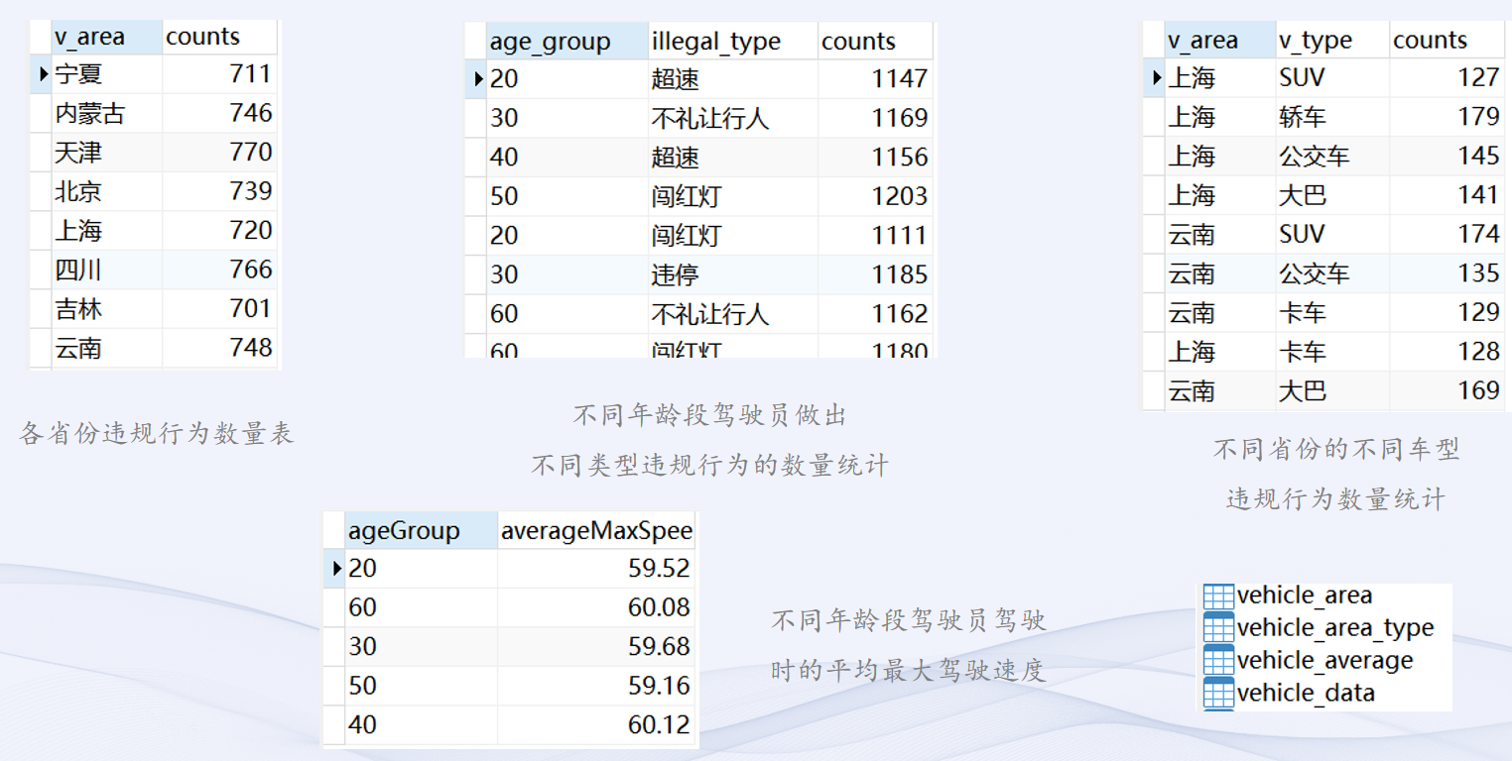The width and height of the screenshot is (1512, 761).
Task: Click the table icon beside vehicle_area_type
Action: pyautogui.click(x=1218, y=628)
